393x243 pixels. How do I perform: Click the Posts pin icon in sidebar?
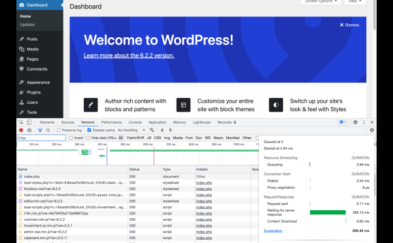point(22,39)
